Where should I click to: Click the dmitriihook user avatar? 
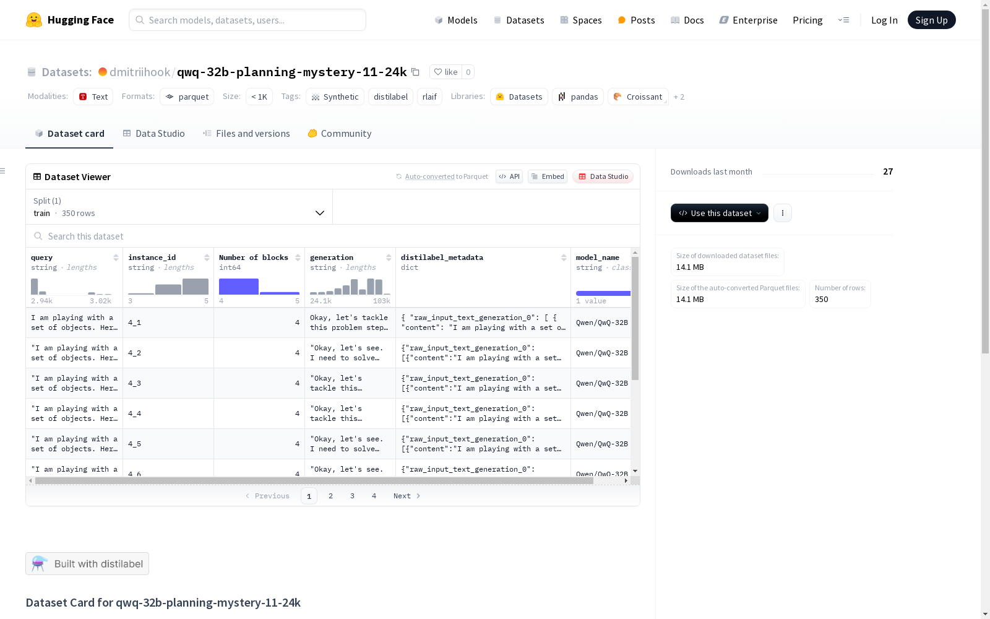coord(103,72)
